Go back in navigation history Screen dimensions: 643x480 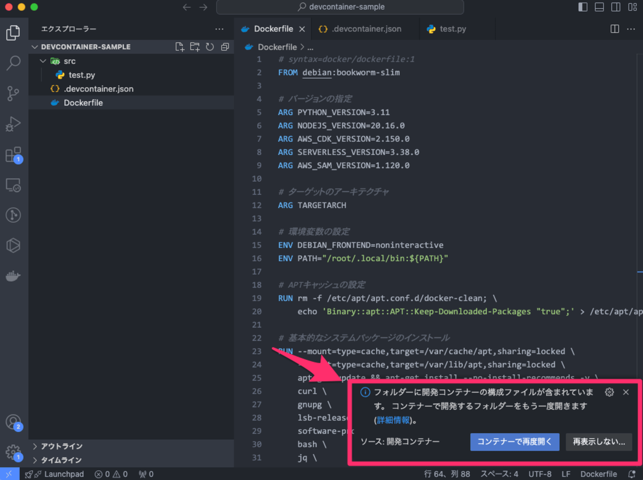(187, 7)
